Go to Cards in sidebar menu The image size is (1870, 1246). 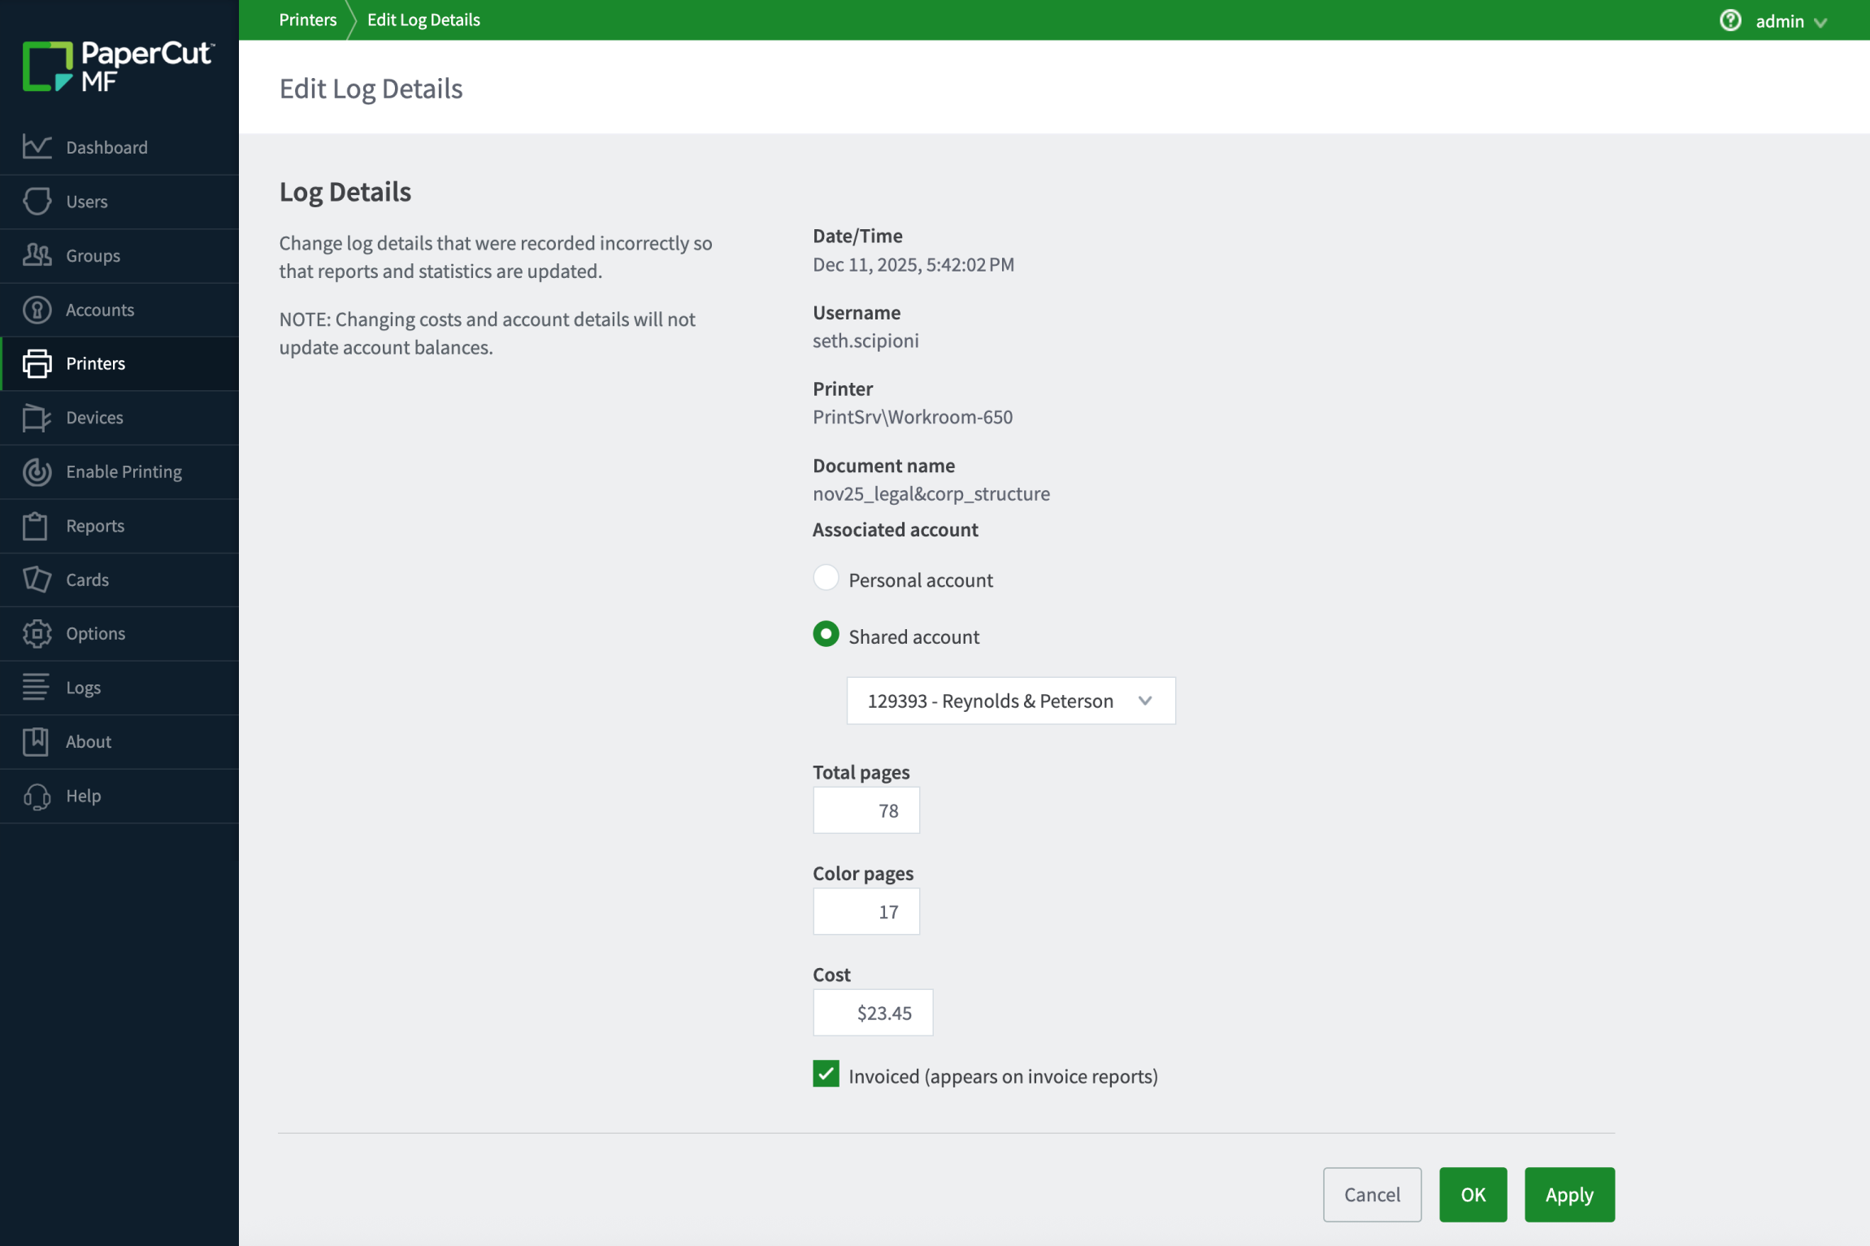coord(87,580)
